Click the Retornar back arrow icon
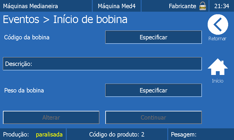234x140 pixels. pyautogui.click(x=218, y=25)
